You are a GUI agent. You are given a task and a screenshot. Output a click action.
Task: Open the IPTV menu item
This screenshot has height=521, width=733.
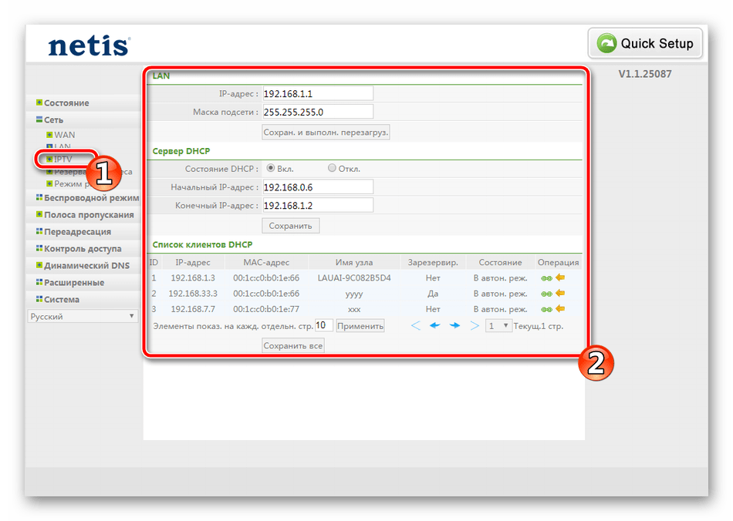tap(62, 159)
